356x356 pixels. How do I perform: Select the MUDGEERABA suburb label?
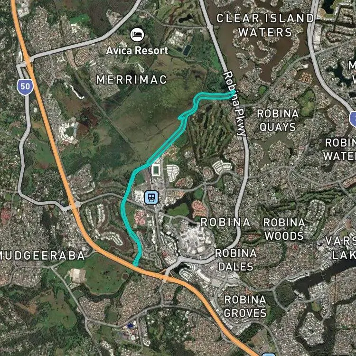point(42,256)
